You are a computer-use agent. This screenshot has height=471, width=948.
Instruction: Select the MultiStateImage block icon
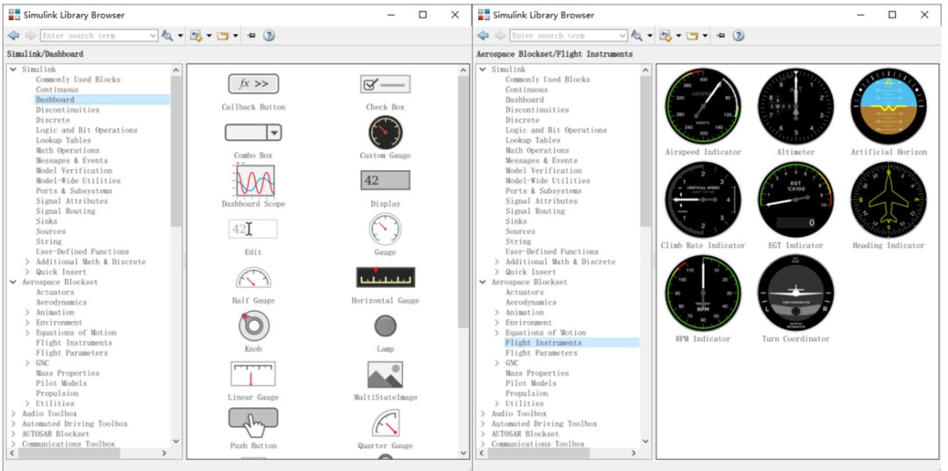pos(385,375)
